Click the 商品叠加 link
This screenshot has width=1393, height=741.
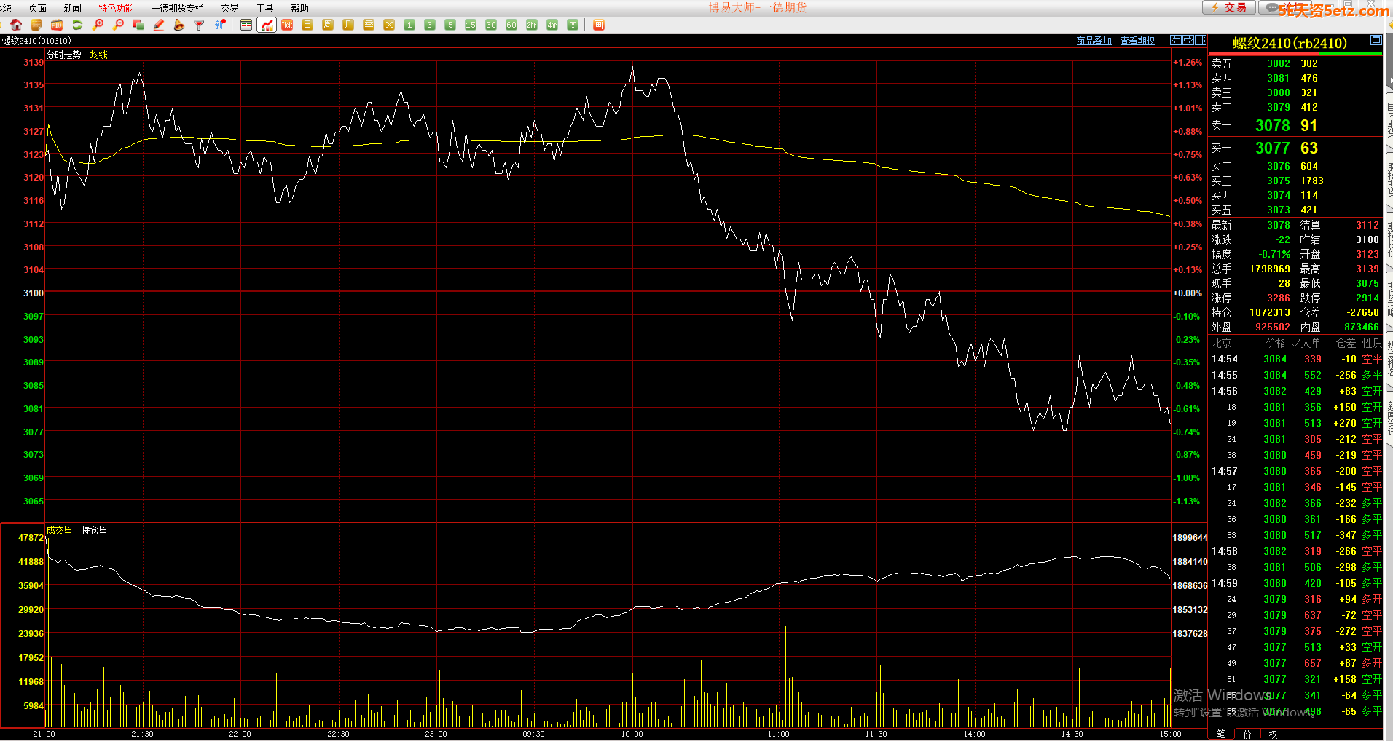click(1094, 41)
